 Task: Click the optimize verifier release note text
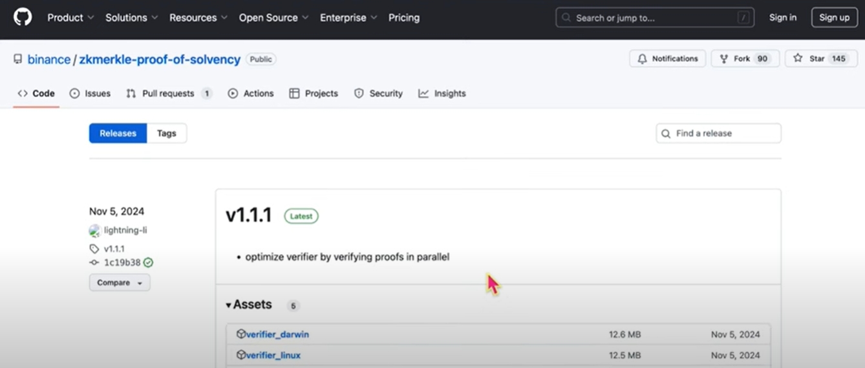pyautogui.click(x=347, y=257)
